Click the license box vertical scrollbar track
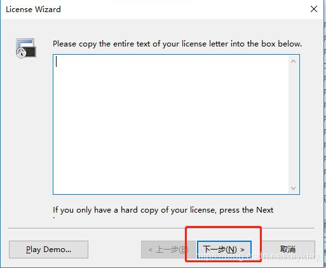 [294, 125]
